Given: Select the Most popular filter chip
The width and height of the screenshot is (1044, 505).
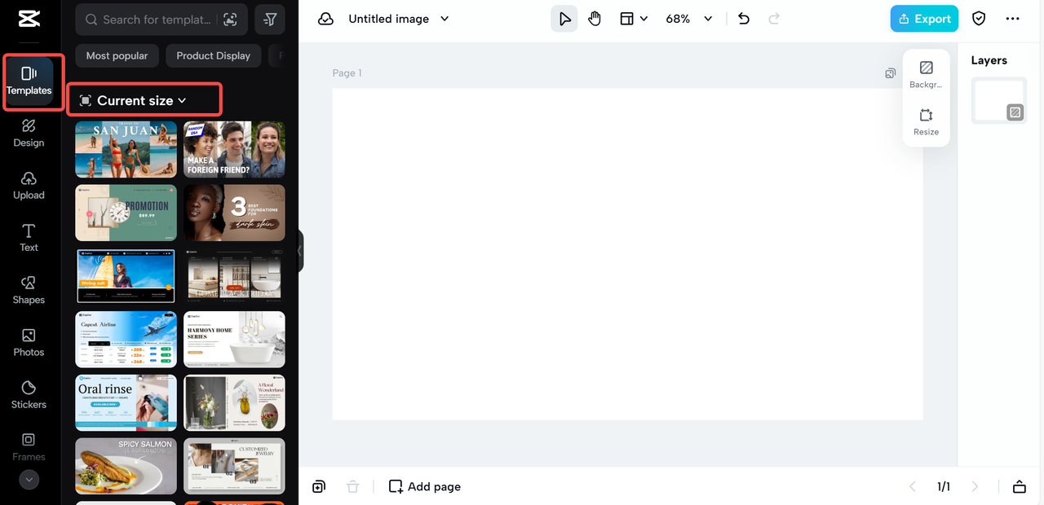Looking at the screenshot, I should (x=117, y=55).
